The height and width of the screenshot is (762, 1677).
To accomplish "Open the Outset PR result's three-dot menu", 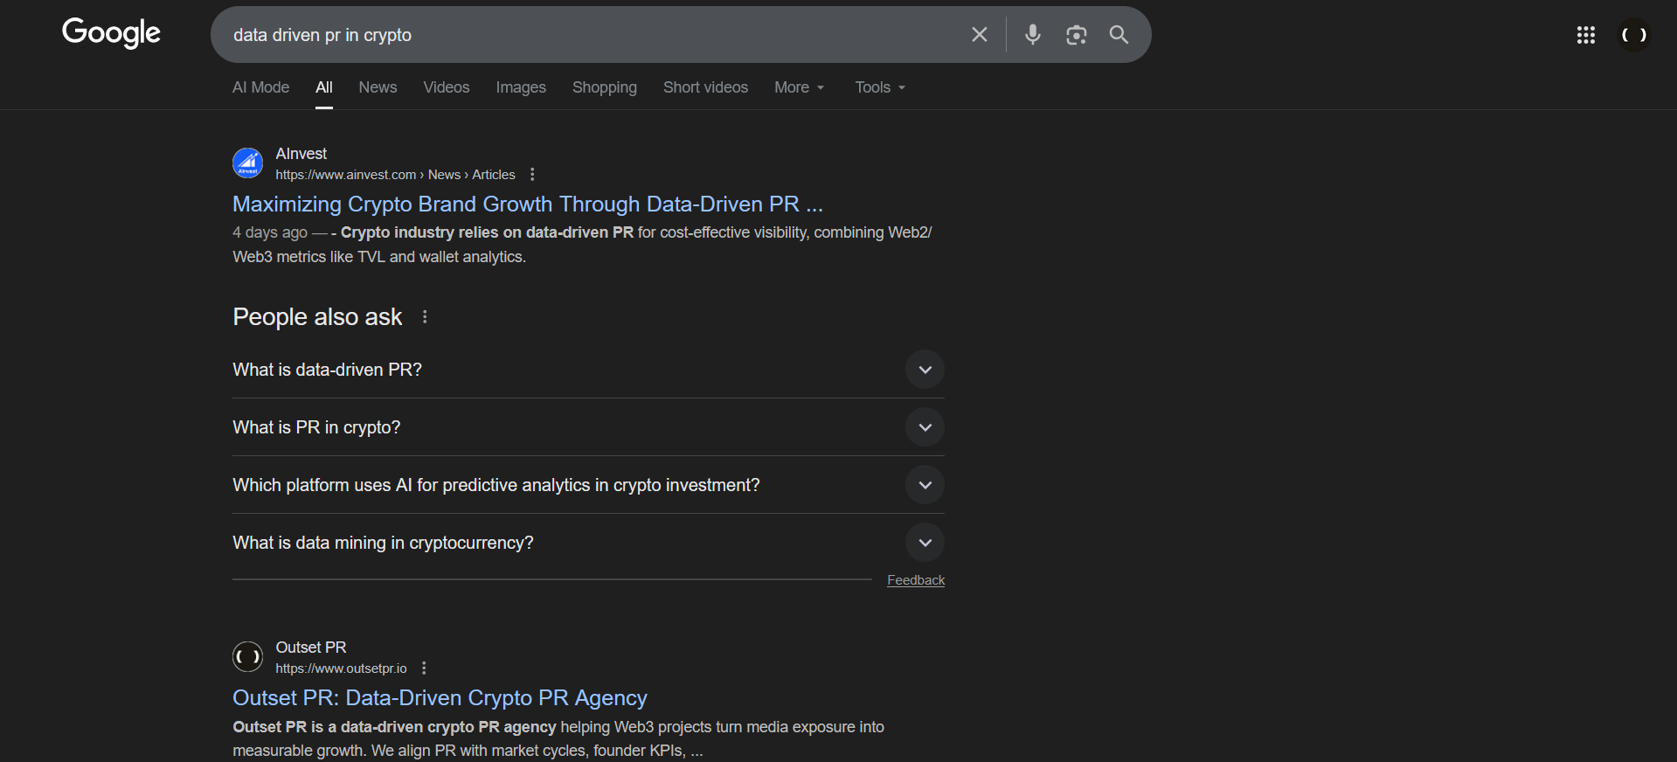I will pos(424,668).
